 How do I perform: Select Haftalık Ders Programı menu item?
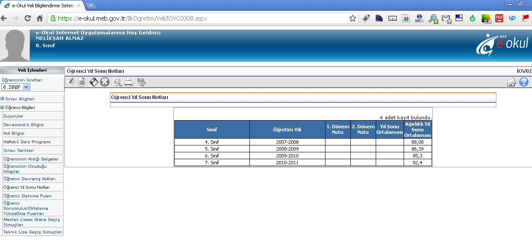tap(27, 142)
